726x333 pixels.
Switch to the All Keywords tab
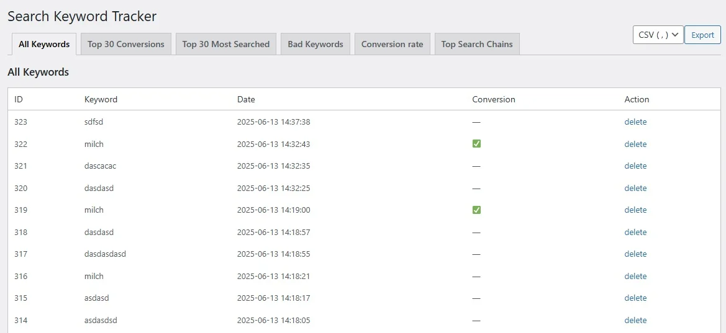pos(44,44)
